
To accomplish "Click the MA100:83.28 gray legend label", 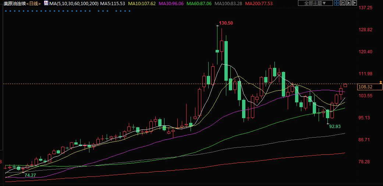I will tap(228, 3).
